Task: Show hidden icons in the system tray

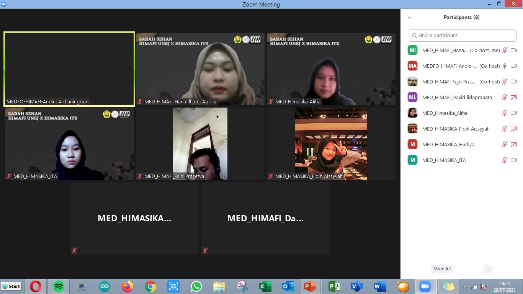Action: pos(465,287)
